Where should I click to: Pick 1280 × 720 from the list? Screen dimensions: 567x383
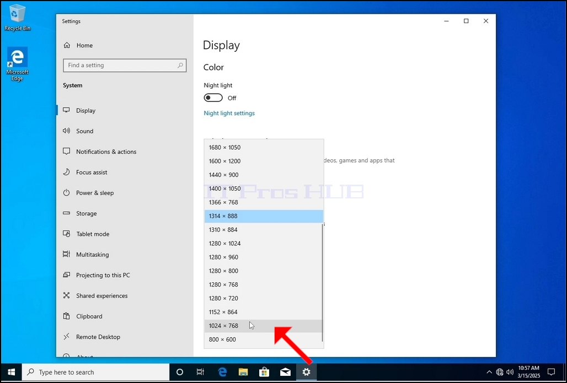coord(263,299)
